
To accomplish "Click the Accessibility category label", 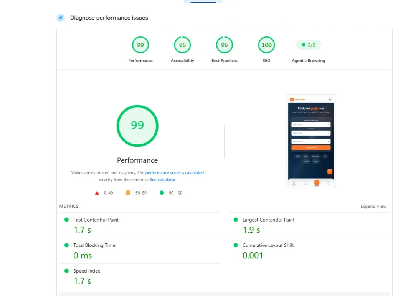I will pos(182,60).
